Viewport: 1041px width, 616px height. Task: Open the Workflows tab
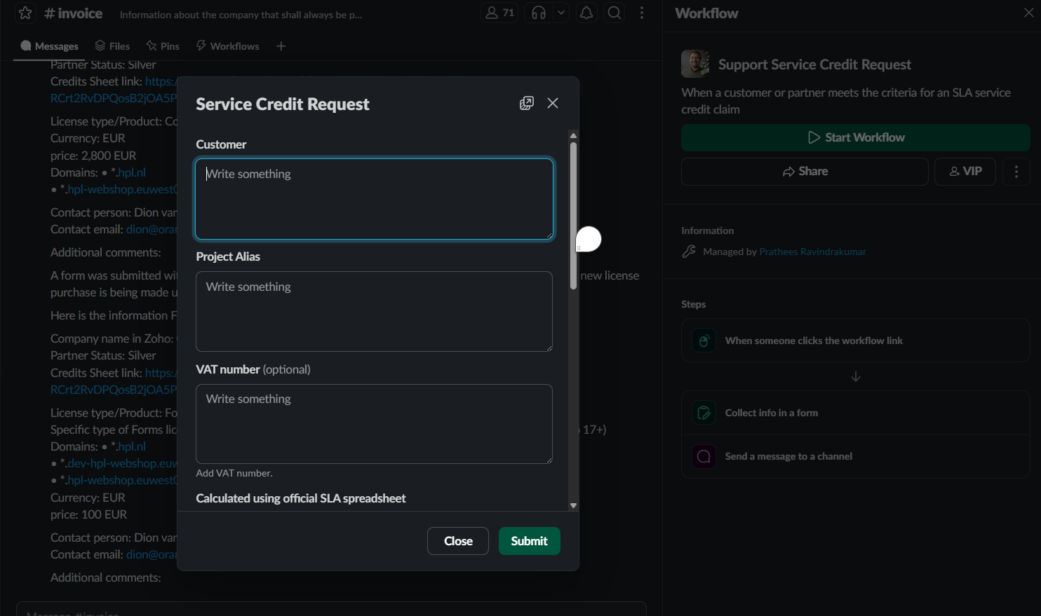[227, 46]
